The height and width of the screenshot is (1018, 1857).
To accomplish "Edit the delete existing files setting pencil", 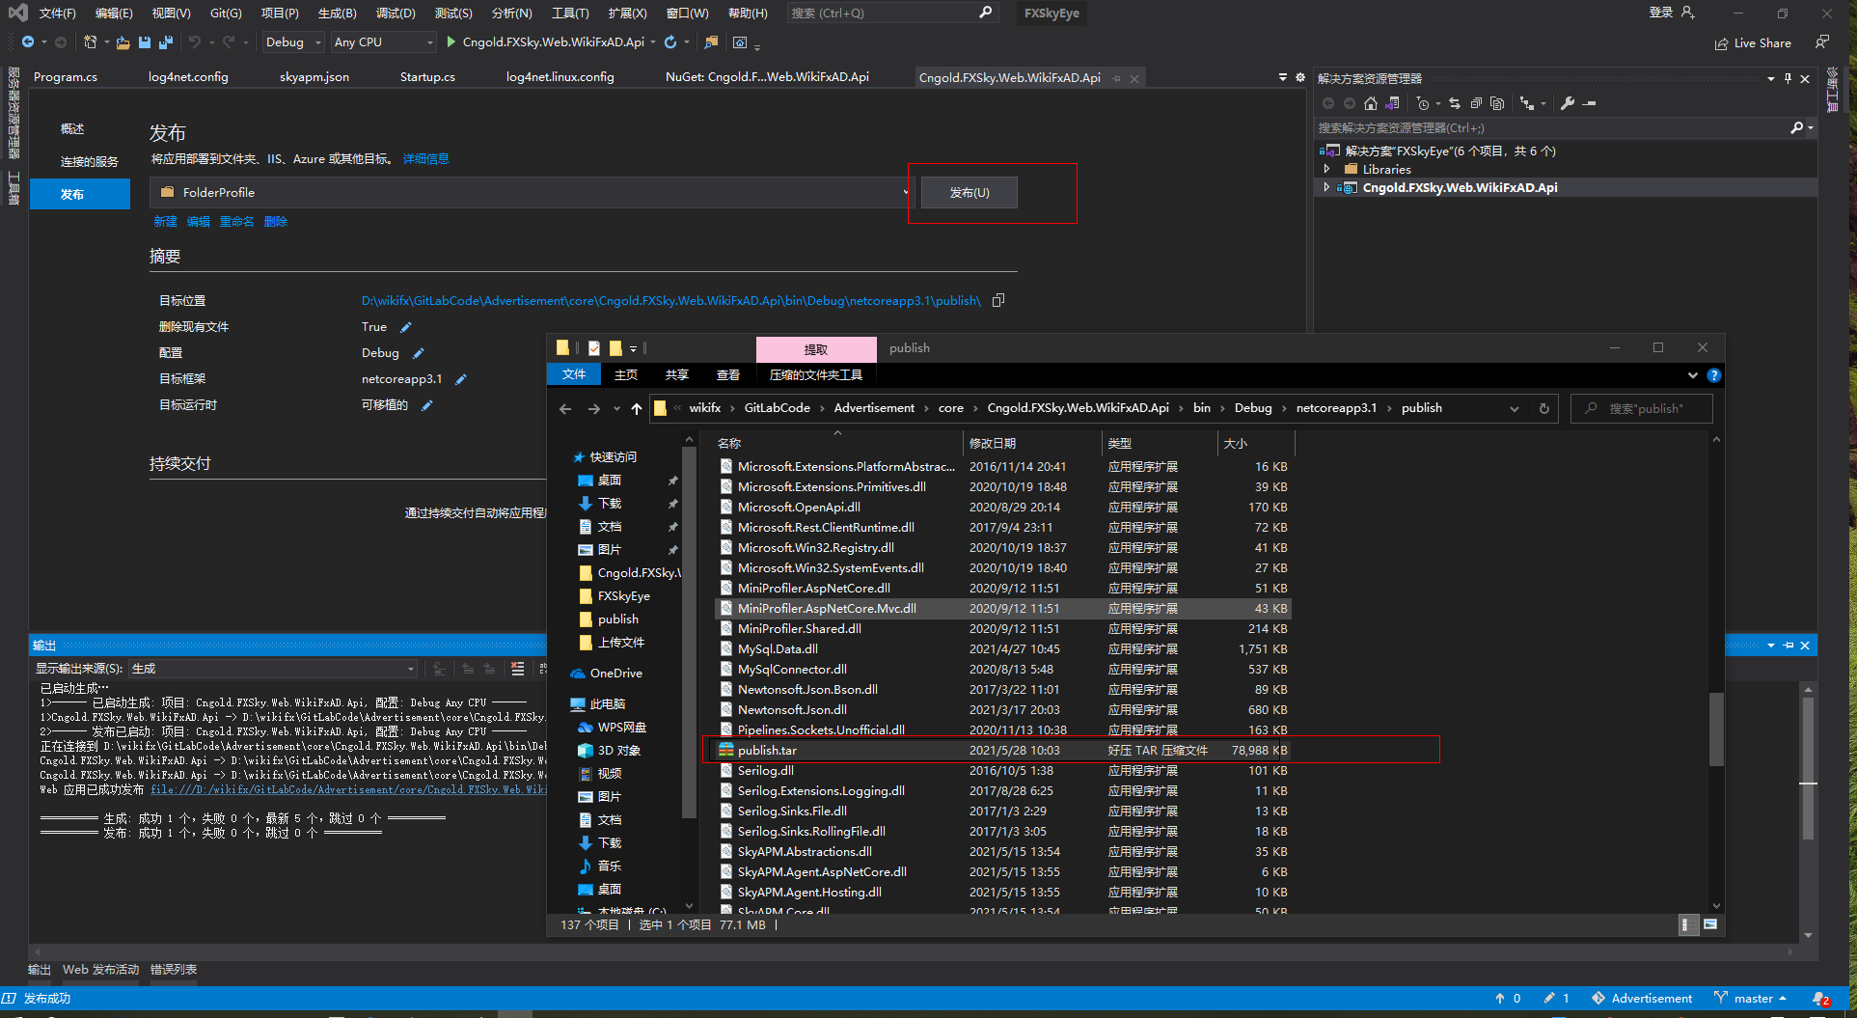I will pos(406,327).
